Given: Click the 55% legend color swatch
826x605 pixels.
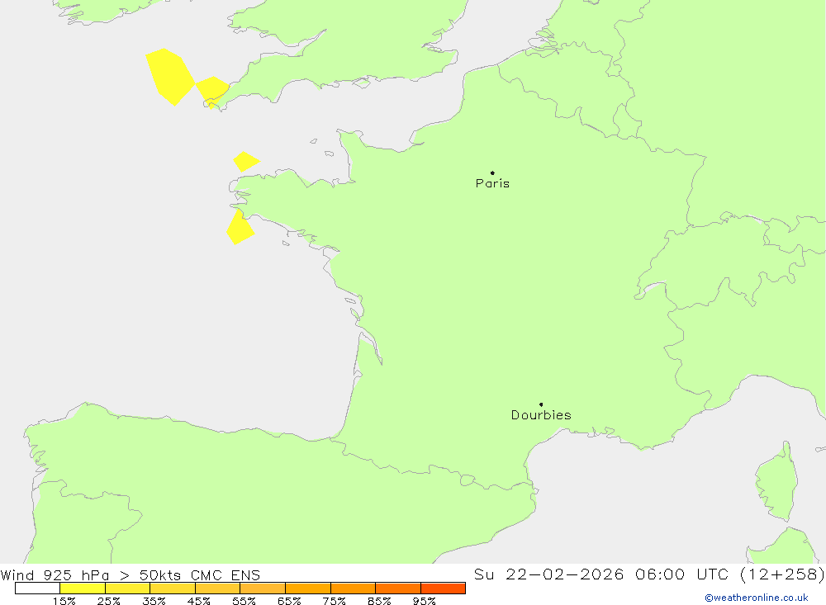Looking at the screenshot, I should (263, 588).
